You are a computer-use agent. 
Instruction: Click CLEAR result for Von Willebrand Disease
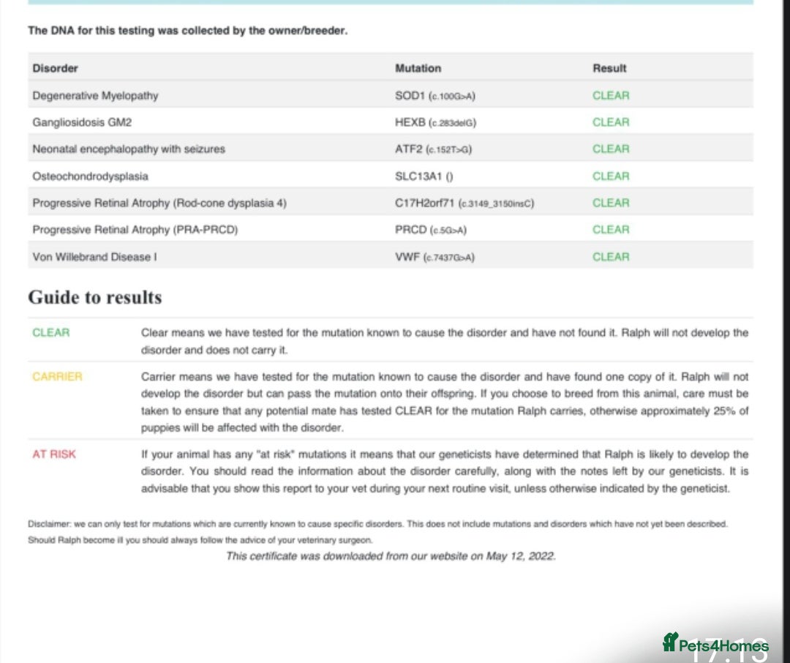(x=611, y=257)
